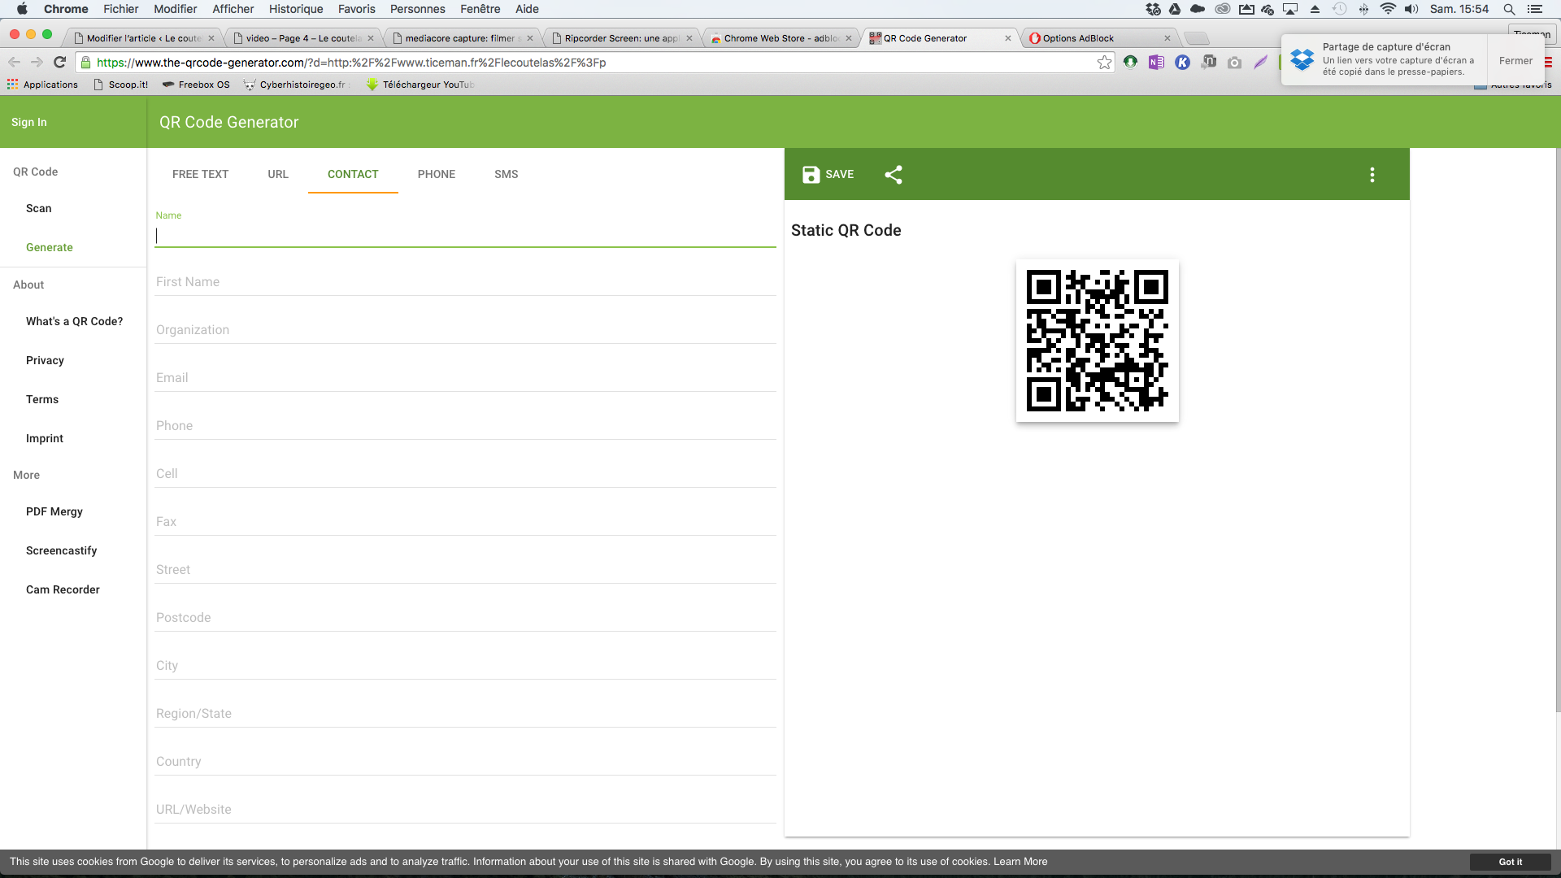Open the Applications bookmarks grid icon
This screenshot has width=1561, height=878.
coord(12,85)
